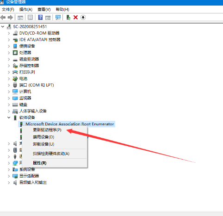223x216 pixels.
Task: Click the blue question mark help icon
Action: 40,17
